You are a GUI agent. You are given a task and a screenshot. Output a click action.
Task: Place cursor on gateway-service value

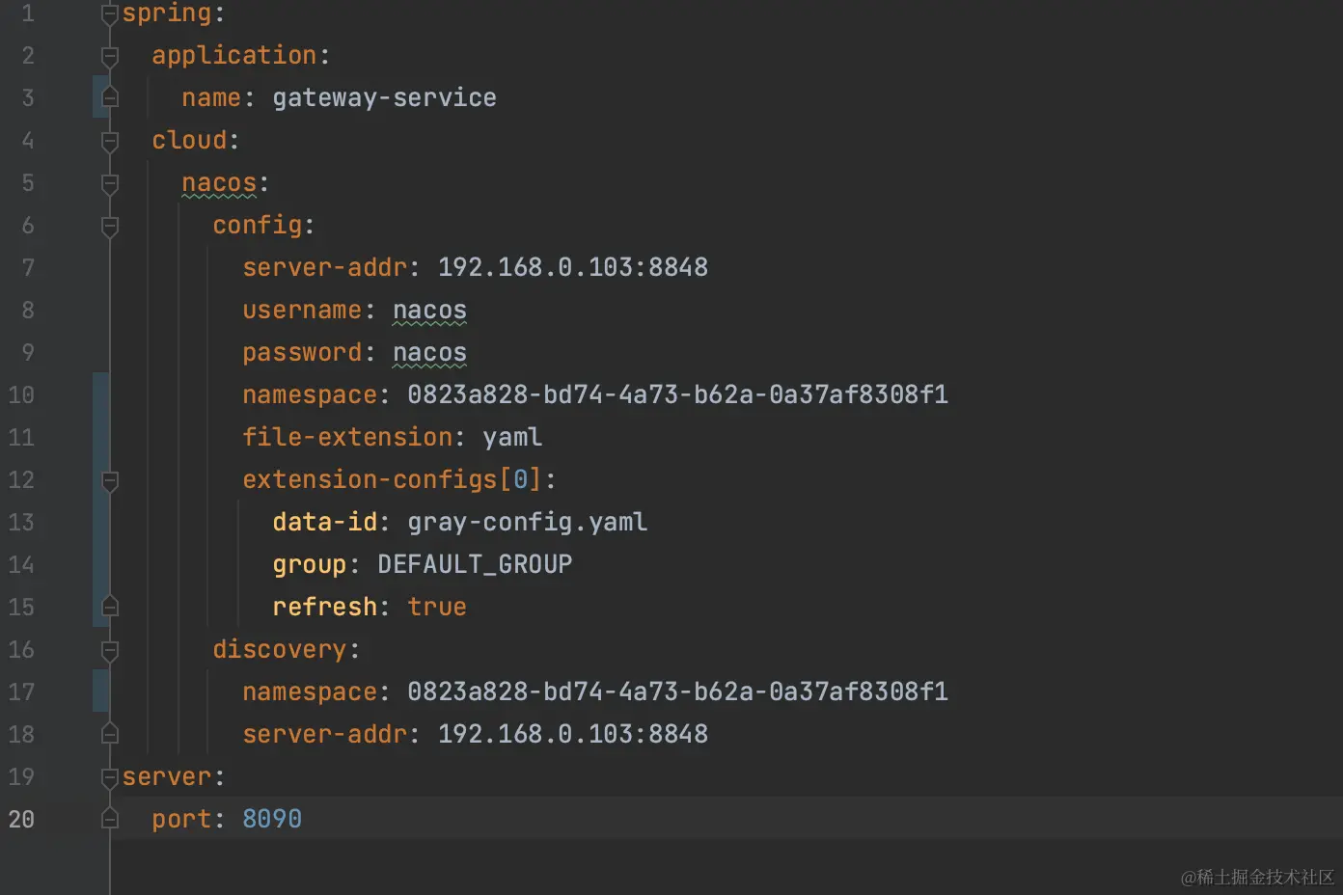click(384, 98)
